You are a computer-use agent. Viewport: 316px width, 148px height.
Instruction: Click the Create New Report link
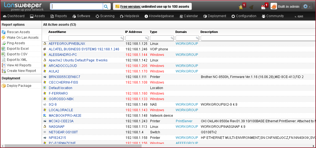point(21,71)
